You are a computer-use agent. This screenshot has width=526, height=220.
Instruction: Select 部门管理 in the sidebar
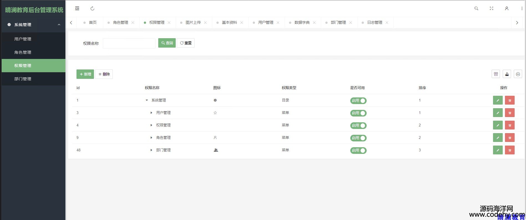pos(23,79)
